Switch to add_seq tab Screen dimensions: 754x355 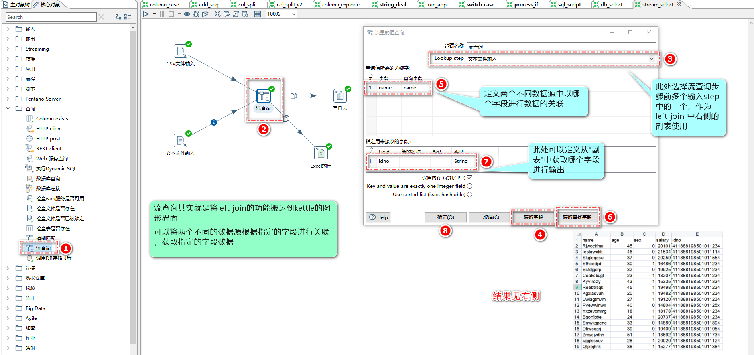[x=208, y=4]
